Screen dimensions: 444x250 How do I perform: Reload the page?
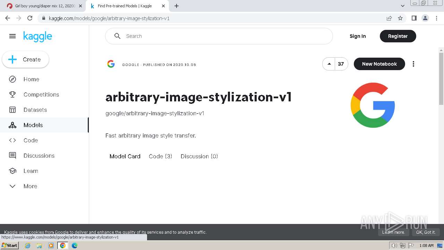pos(30,18)
